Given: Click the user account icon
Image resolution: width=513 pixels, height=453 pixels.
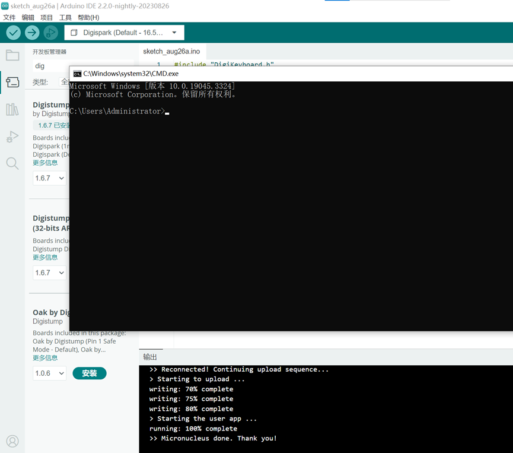Looking at the screenshot, I should coord(12,441).
